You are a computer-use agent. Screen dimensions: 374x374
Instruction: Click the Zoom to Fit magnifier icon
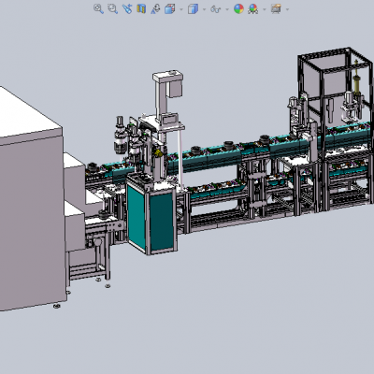click(x=98, y=8)
